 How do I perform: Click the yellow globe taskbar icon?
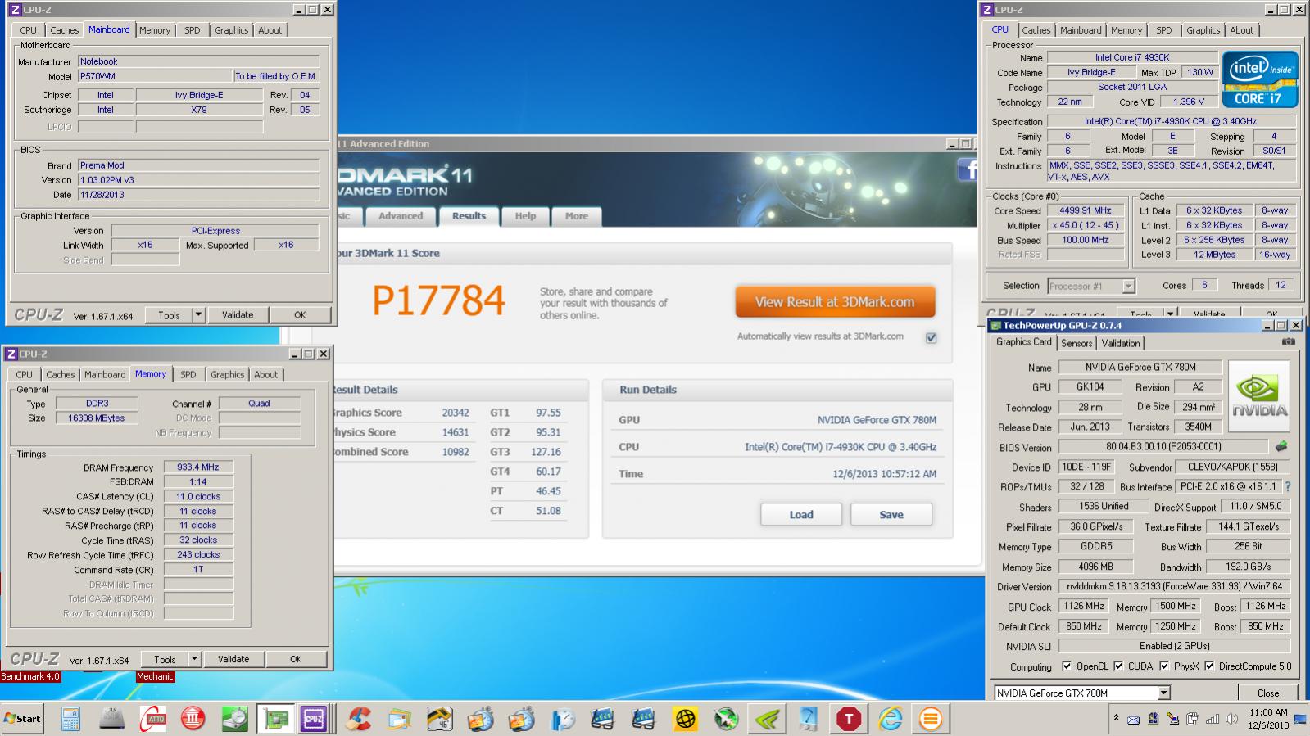[x=685, y=719]
